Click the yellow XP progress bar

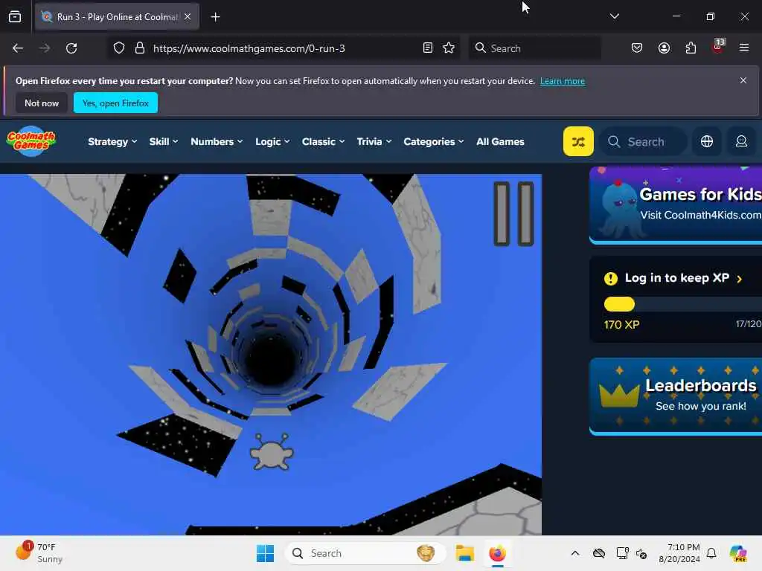pos(619,304)
